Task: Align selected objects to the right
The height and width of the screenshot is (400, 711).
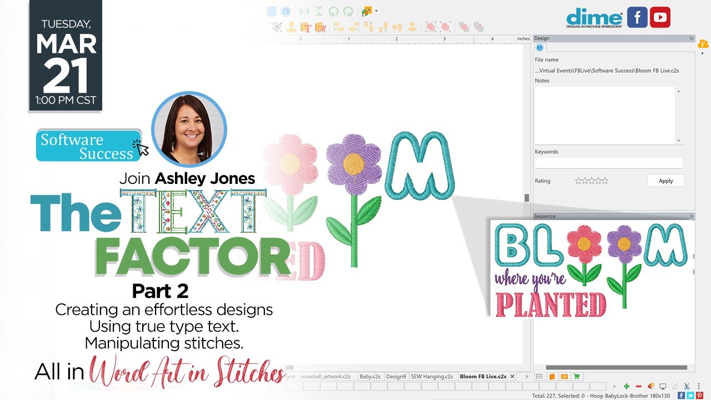Action: coord(354,27)
